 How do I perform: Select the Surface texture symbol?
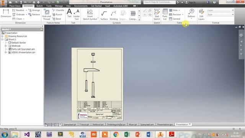point(104,15)
